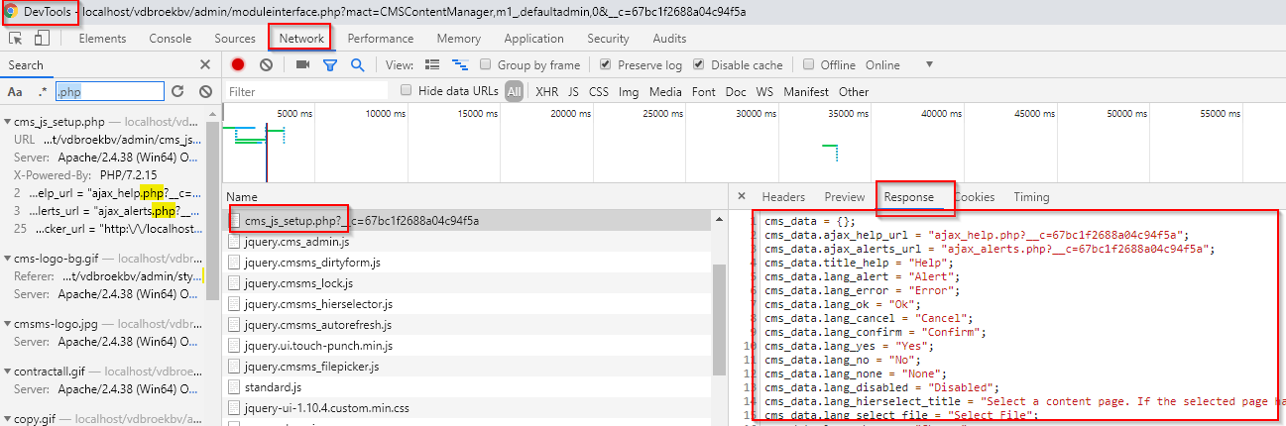The height and width of the screenshot is (426, 1286).
Task: Enable the match case Aa option
Action: point(15,91)
